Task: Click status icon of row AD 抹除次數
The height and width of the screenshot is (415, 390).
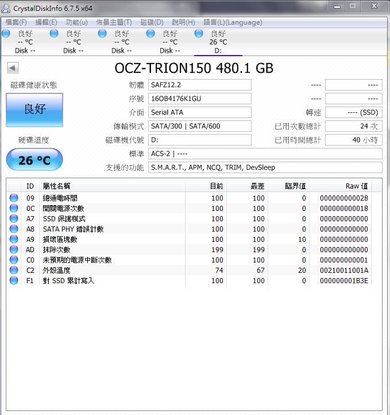Action: 14,249
